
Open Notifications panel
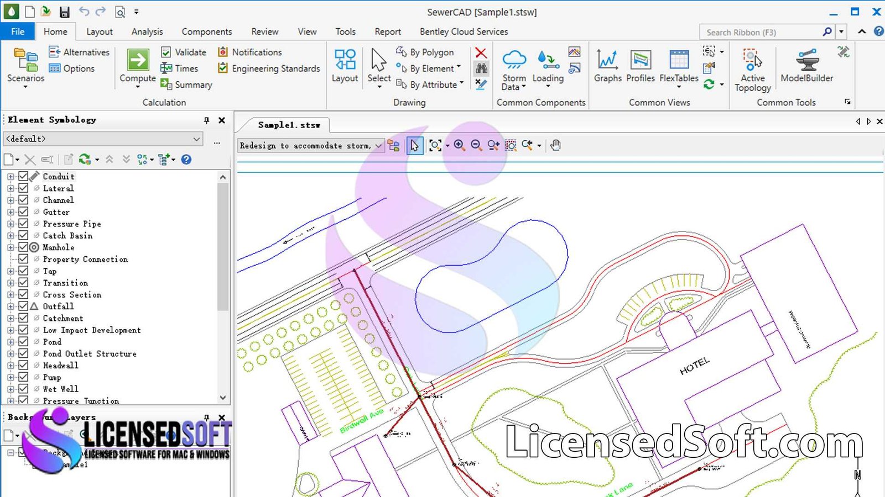tap(250, 52)
